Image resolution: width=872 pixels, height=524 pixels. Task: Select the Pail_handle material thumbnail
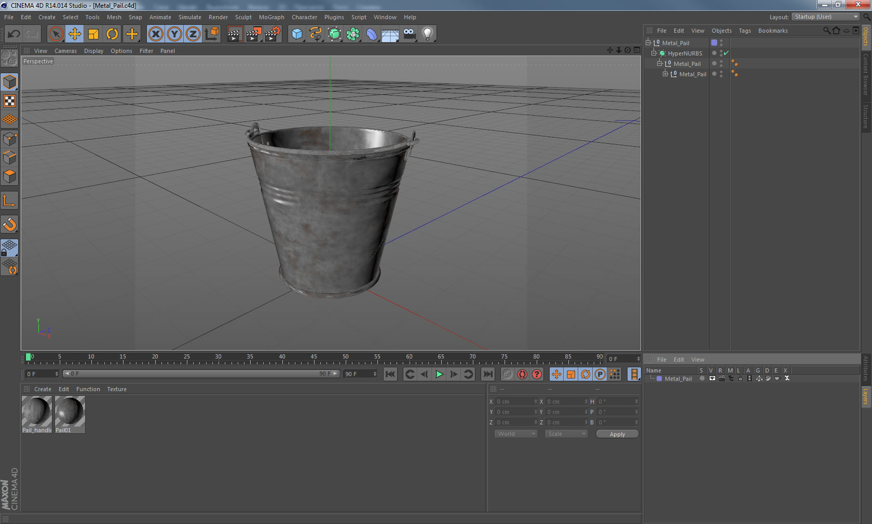[x=37, y=415]
